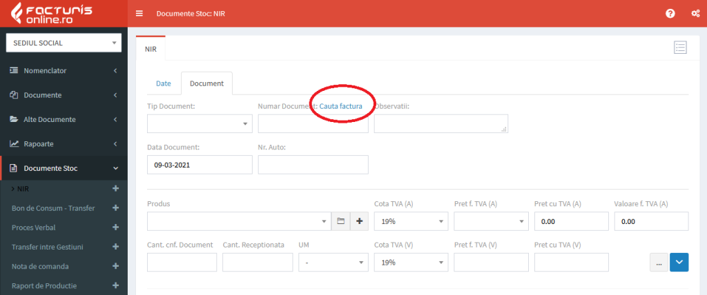Click the blue down-arrow button
This screenshot has height=295, width=707.
679,262
